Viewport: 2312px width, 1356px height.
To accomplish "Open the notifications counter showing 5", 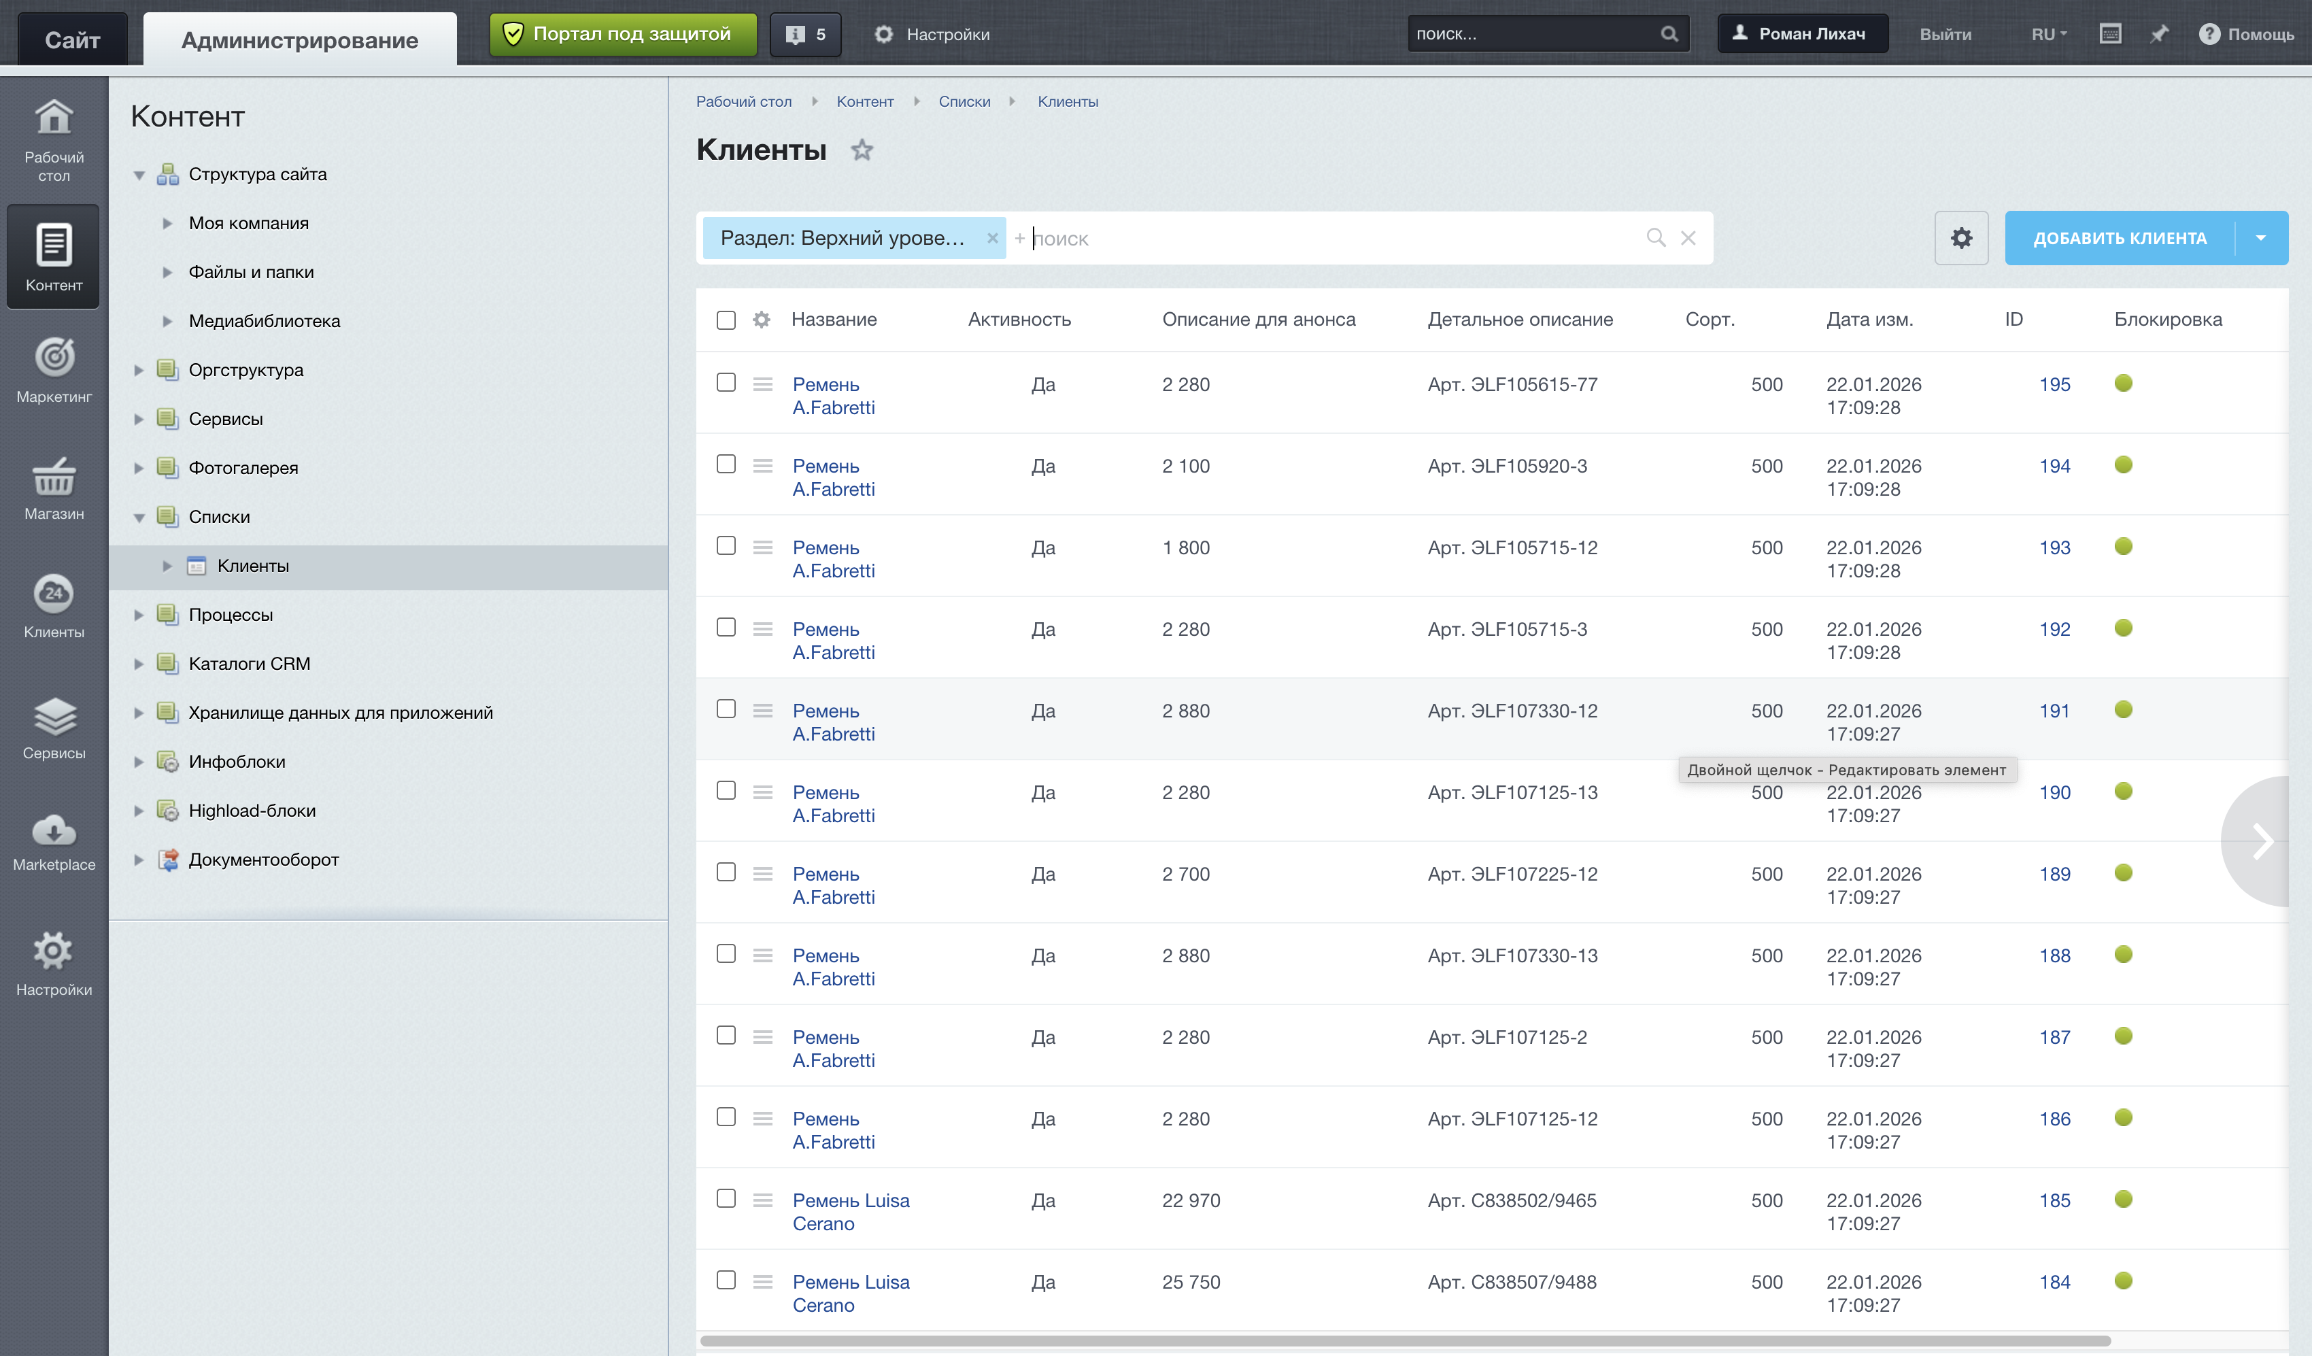I will [x=804, y=34].
